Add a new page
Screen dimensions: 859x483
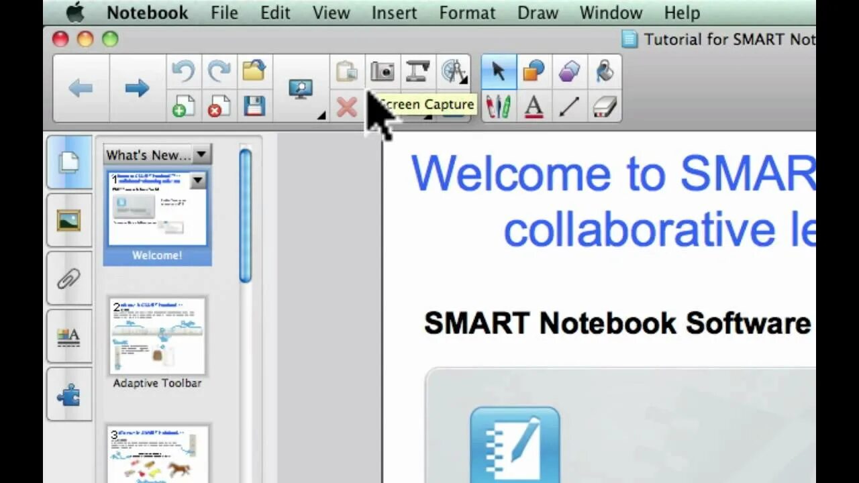[x=183, y=106]
